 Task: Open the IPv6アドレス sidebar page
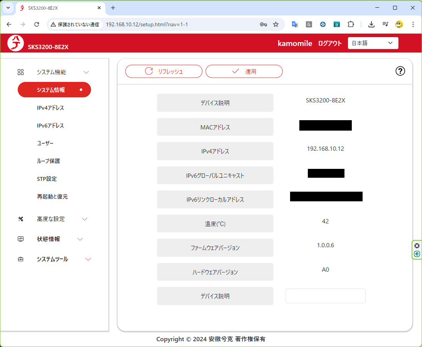pos(50,126)
